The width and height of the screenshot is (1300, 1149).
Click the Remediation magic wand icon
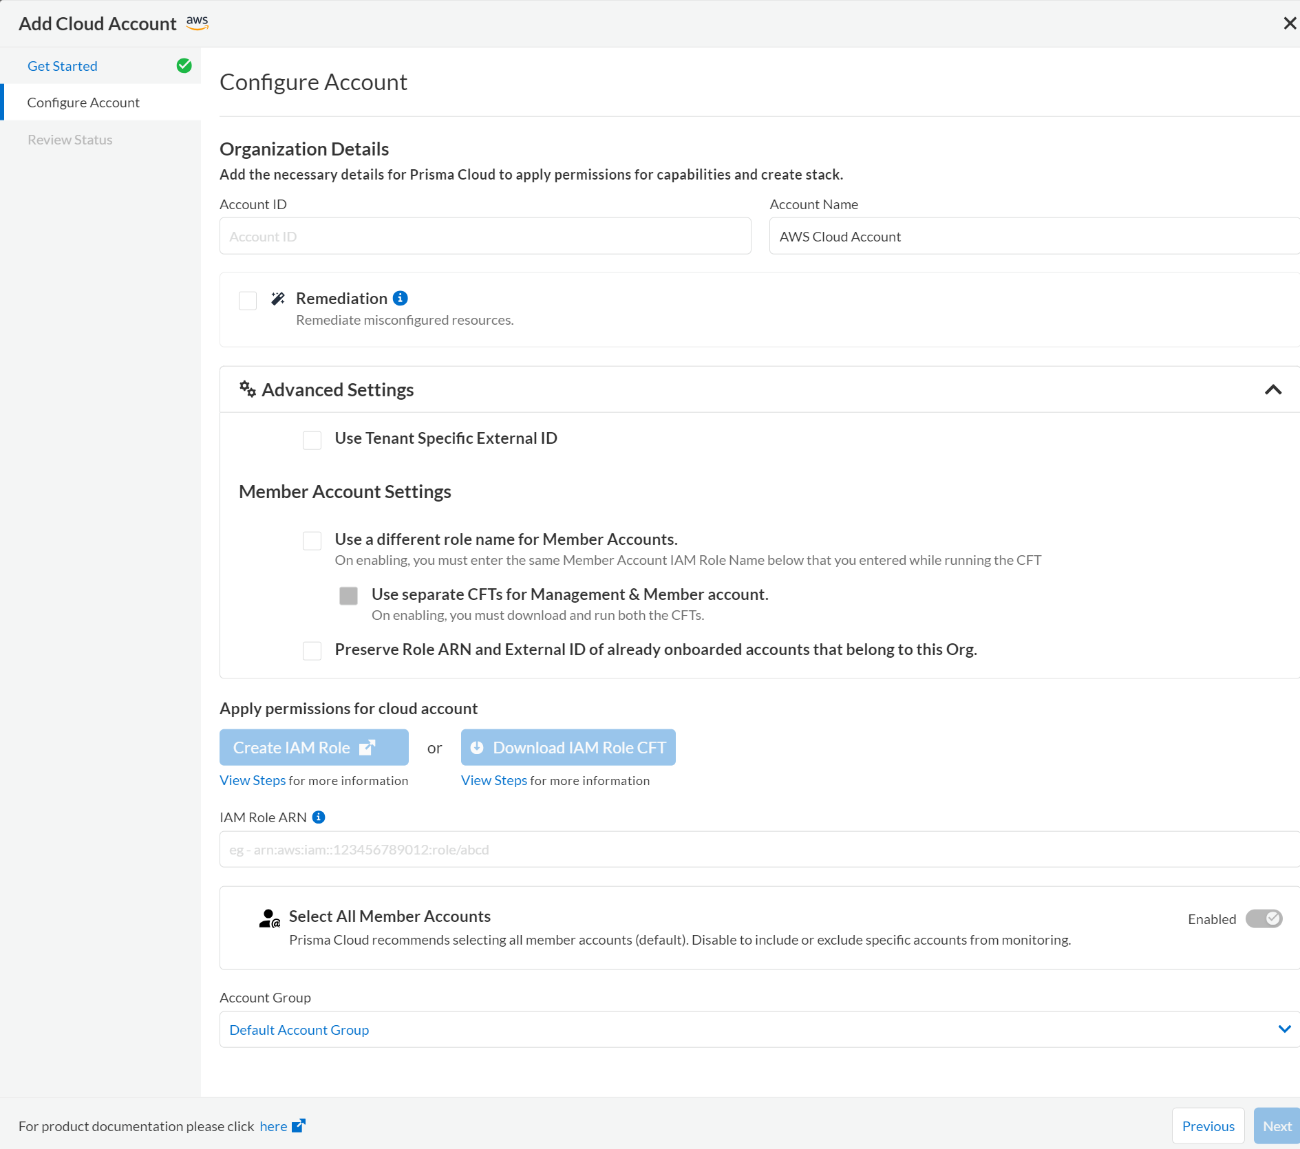[x=278, y=299]
